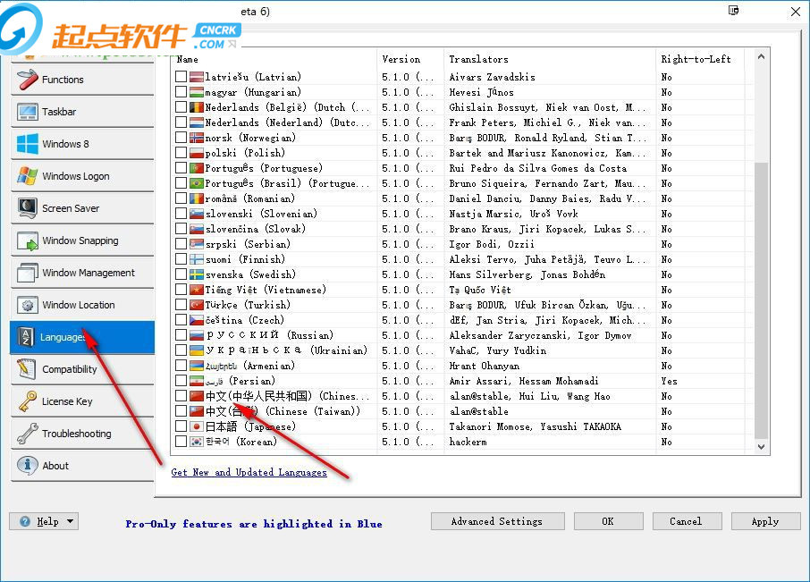Click the Hungarian flag icon

[x=197, y=92]
